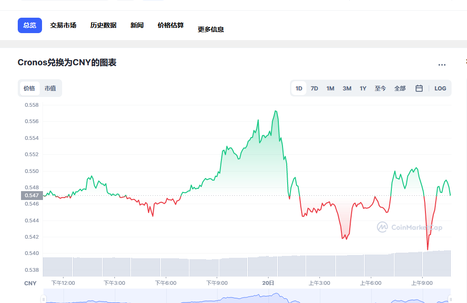Grab the left handle of range slider
This screenshot has width=467, height=303.
pos(43,299)
